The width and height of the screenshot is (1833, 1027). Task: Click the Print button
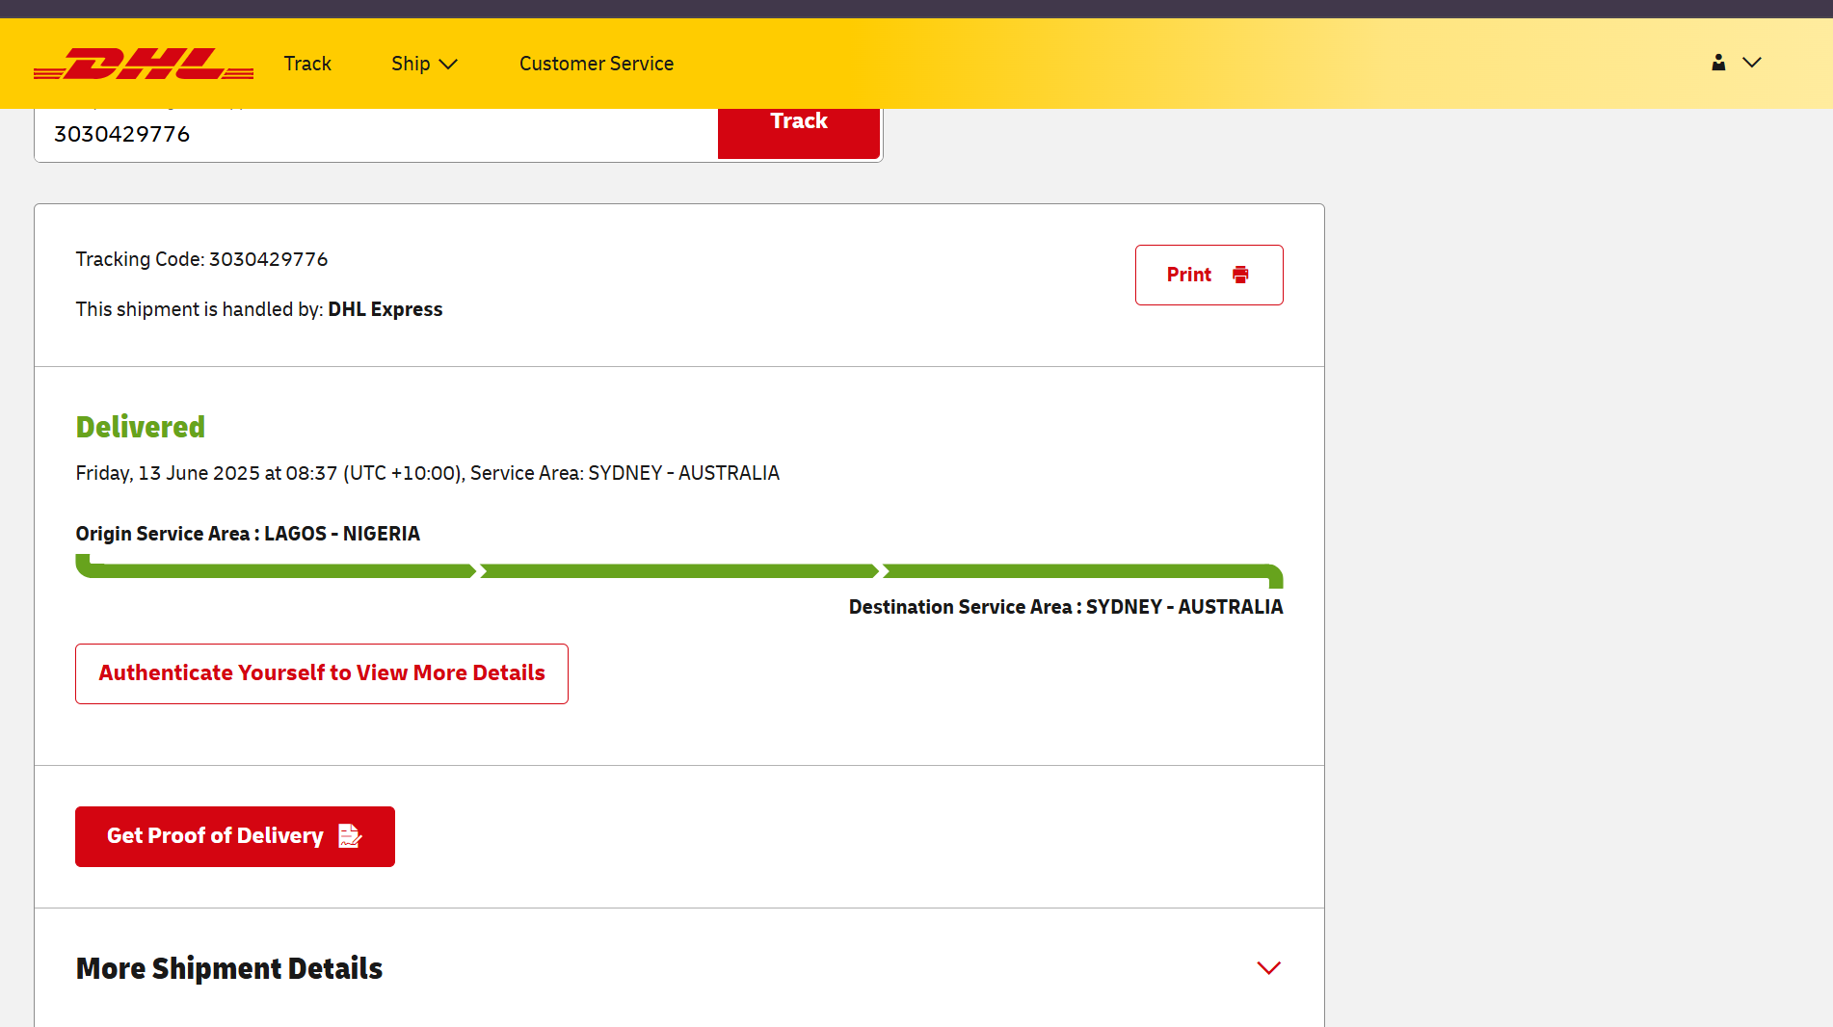[1209, 275]
